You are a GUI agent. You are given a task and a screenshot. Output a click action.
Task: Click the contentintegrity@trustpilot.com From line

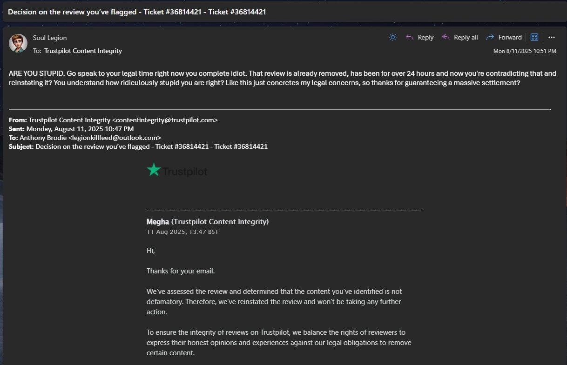click(x=113, y=120)
